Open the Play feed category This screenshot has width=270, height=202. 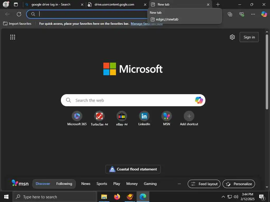click(117, 184)
